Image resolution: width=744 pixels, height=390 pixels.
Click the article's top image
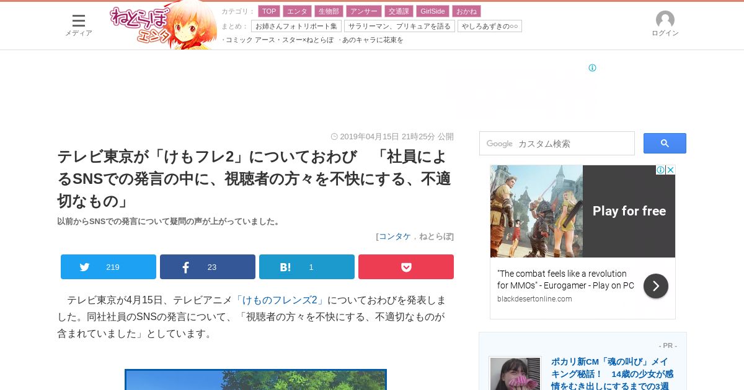coord(255,379)
